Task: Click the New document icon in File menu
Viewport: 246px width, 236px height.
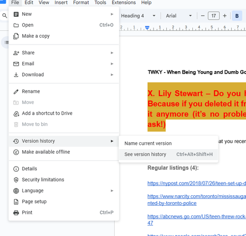Action: pyautogui.click(x=16, y=14)
